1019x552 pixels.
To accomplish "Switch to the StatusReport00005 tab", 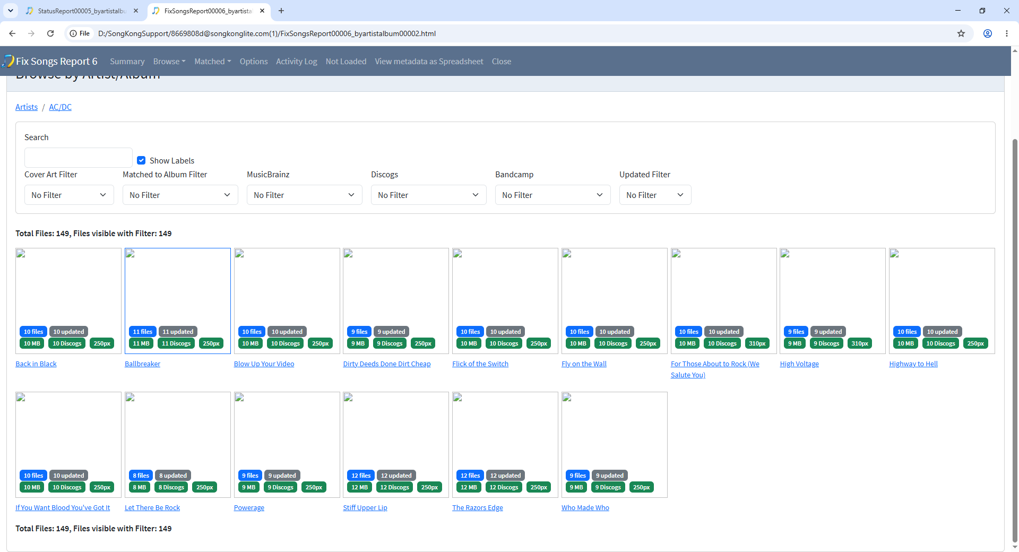I will click(x=82, y=11).
